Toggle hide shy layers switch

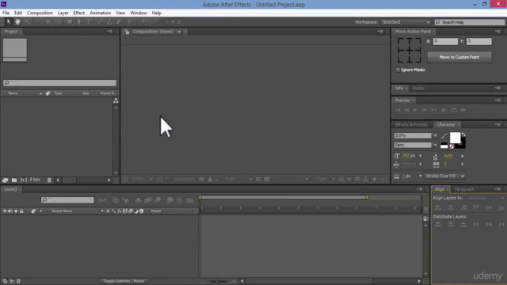coord(138,200)
